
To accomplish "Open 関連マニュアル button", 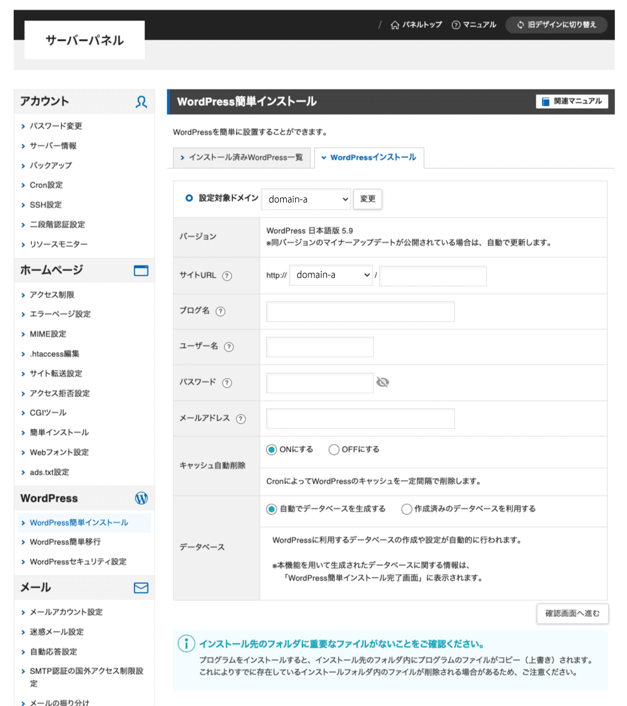I will [572, 102].
